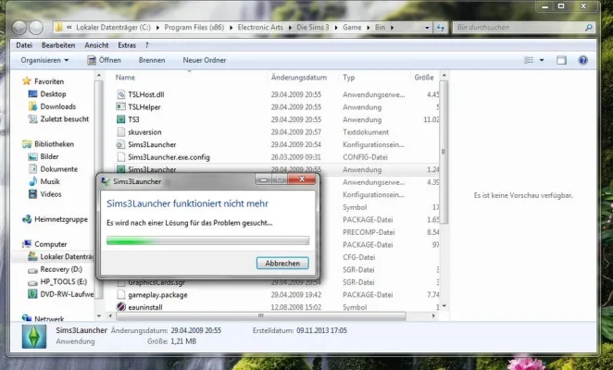Expand the chevron after Bin breadcrumb
The width and height of the screenshot is (613, 370).
coord(392,28)
